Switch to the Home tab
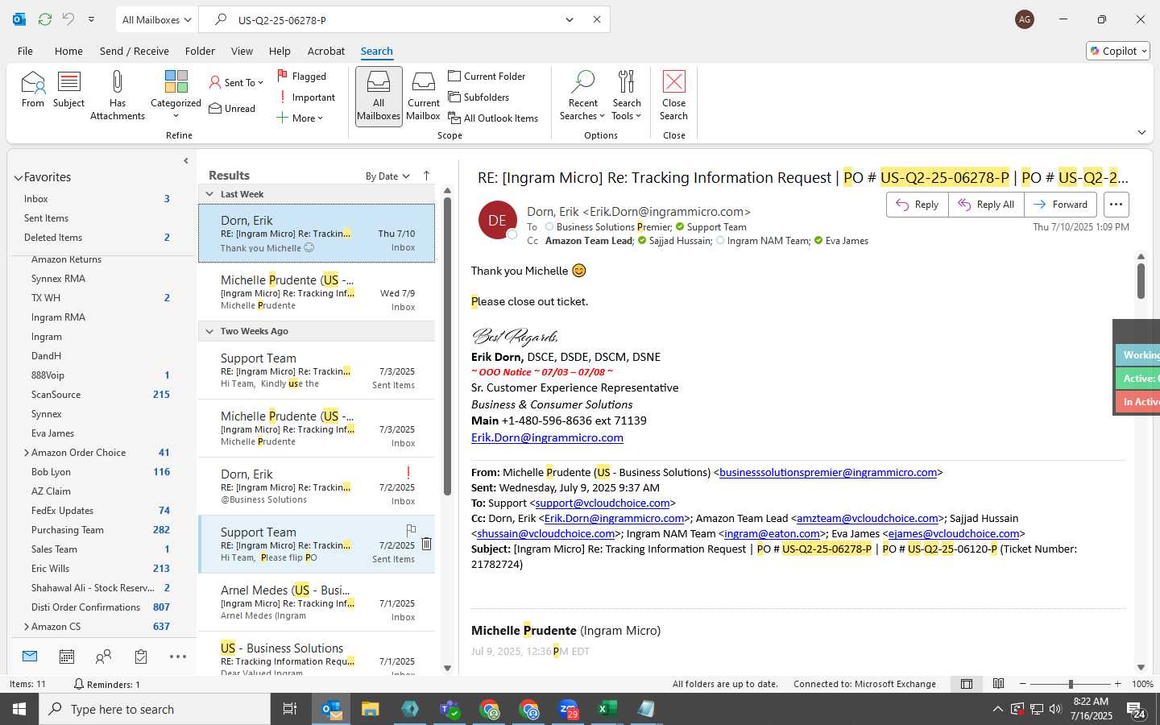The height and width of the screenshot is (725, 1160). [x=68, y=51]
